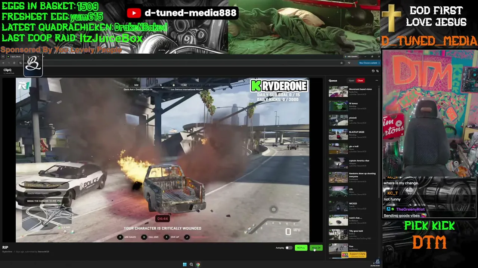Play queued clip 'gio a troll'
This screenshot has width=478, height=268.
coord(353,149)
